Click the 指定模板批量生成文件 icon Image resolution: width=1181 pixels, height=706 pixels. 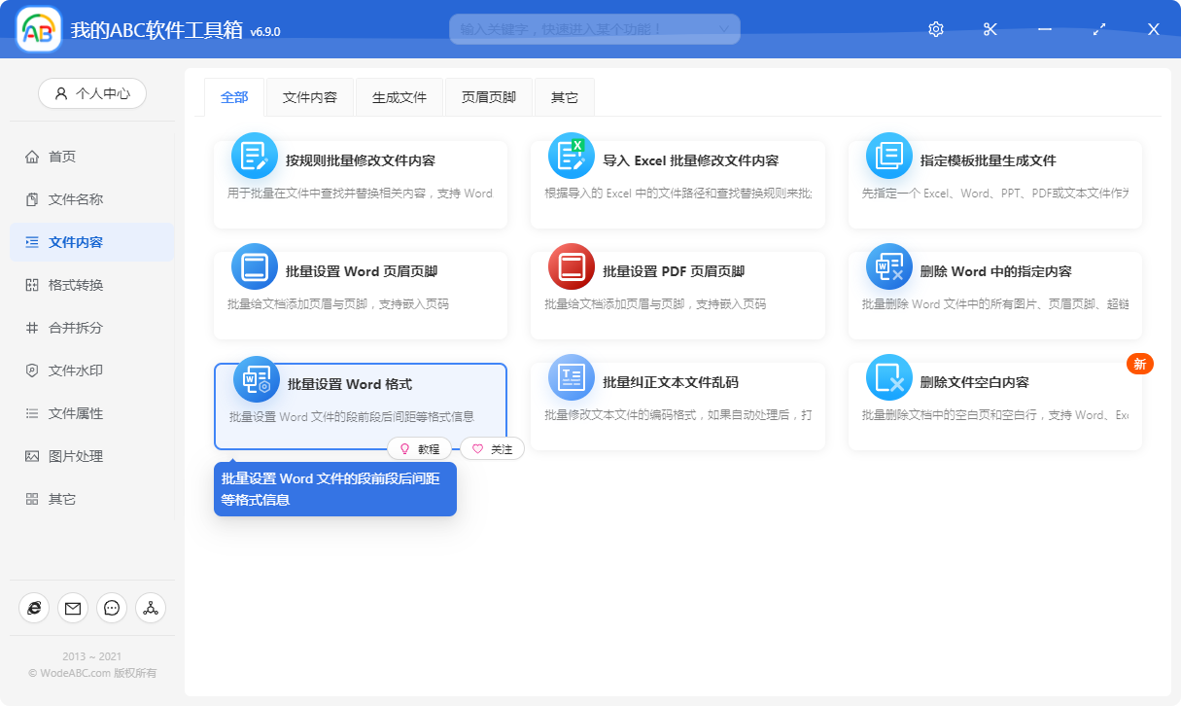(887, 155)
